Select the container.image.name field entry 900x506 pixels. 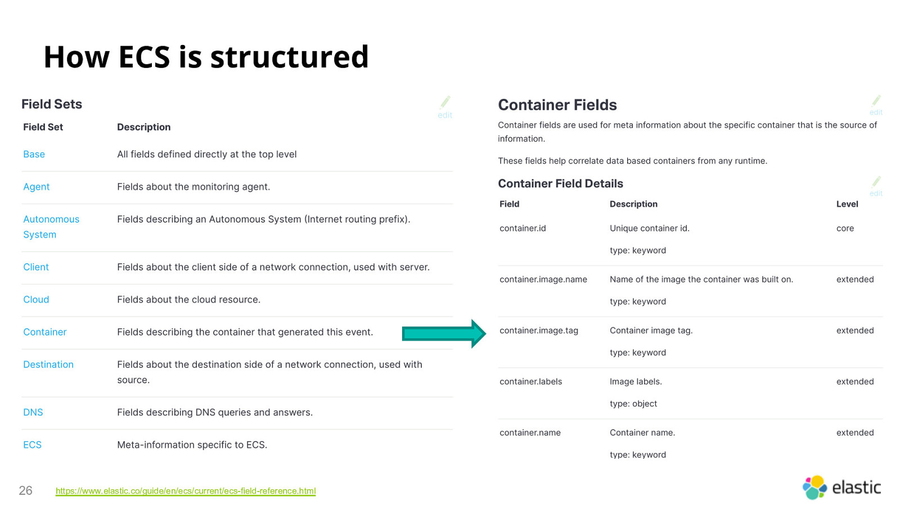click(x=543, y=279)
